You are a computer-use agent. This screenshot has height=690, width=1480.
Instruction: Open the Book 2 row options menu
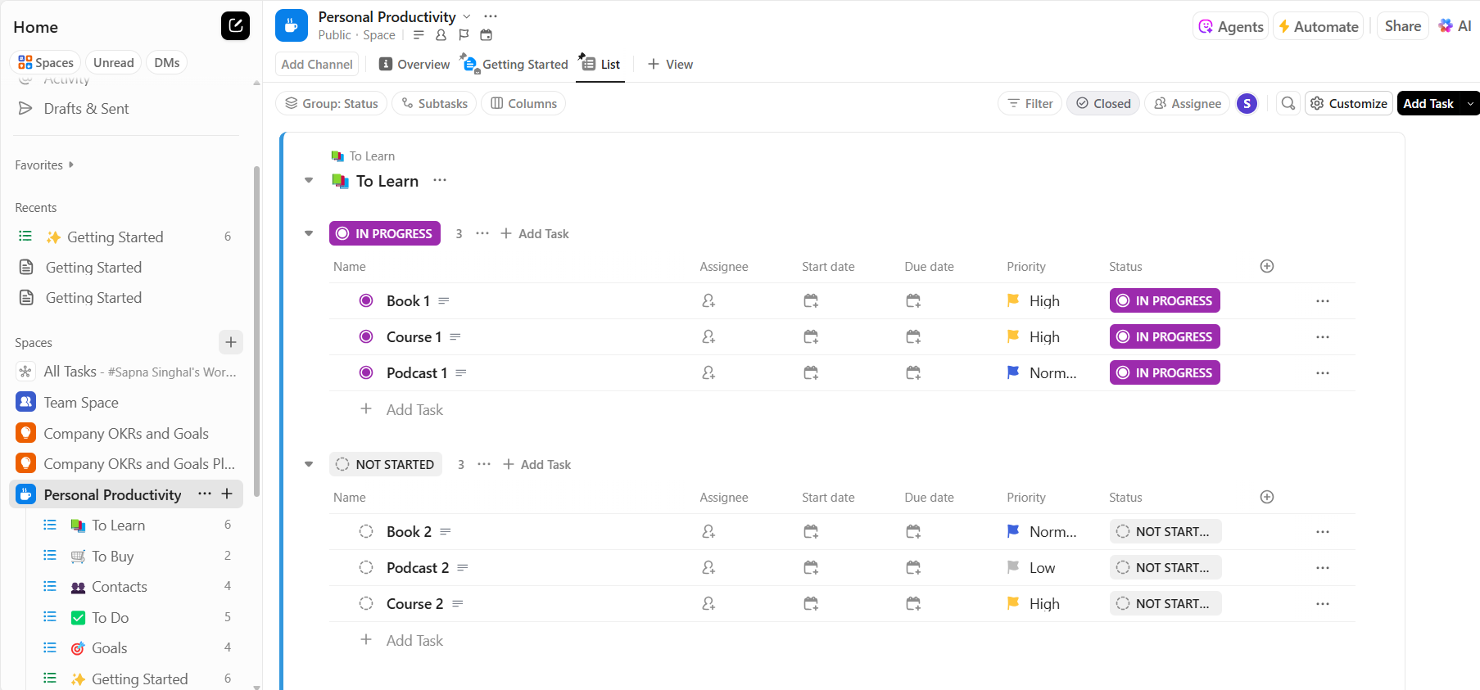(1323, 532)
